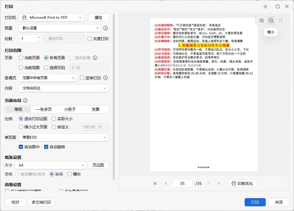Open the hamburger menu in title bar
The height and width of the screenshot is (211, 294).
point(265,6)
